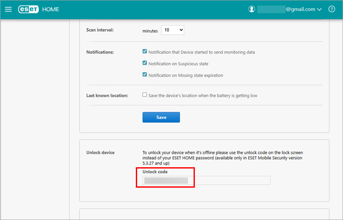Open the hamburger navigation menu

(8, 9)
